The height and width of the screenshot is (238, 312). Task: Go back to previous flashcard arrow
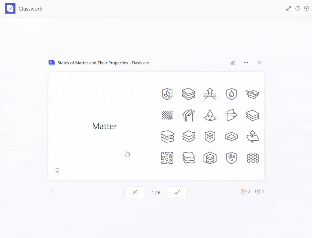click(53, 191)
